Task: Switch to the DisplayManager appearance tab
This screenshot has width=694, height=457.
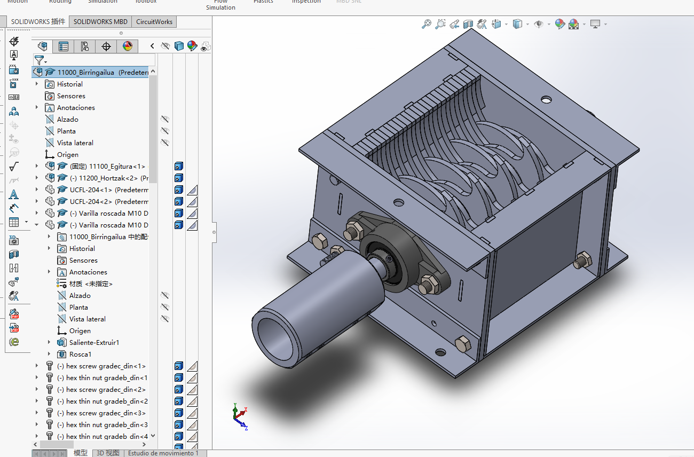Action: [128, 46]
